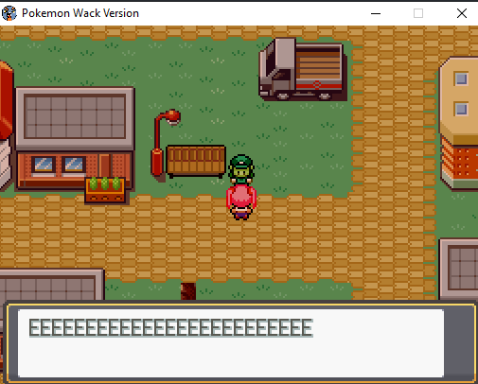Minimize the Pokemon Wack Version window
Screen dimensions: 478x384
point(376,13)
